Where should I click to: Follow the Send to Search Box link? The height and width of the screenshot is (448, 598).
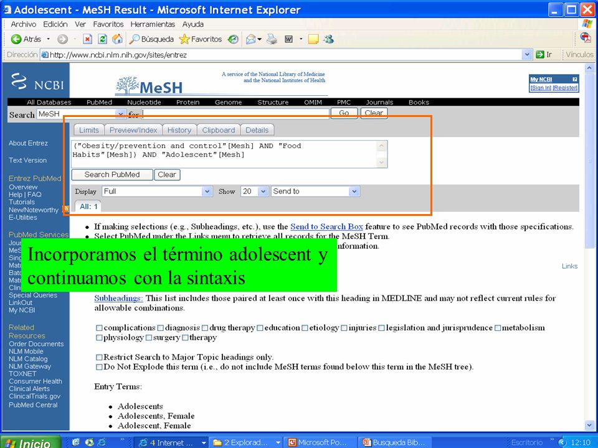(326, 226)
